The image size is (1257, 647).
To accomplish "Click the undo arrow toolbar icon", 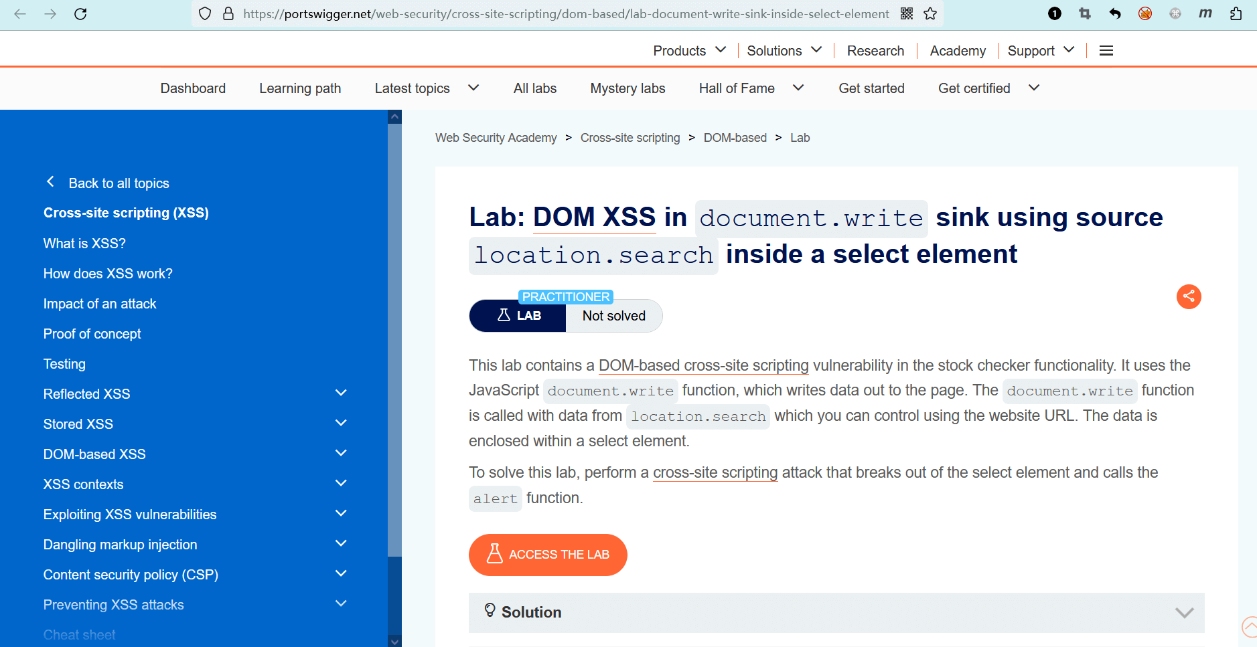I will pyautogui.click(x=1115, y=13).
